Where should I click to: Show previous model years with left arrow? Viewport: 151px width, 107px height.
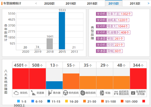tap(36, 3)
